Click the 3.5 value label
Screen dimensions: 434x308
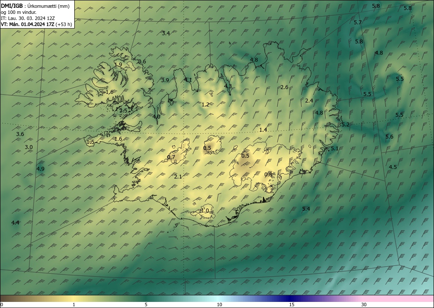coord(123,110)
